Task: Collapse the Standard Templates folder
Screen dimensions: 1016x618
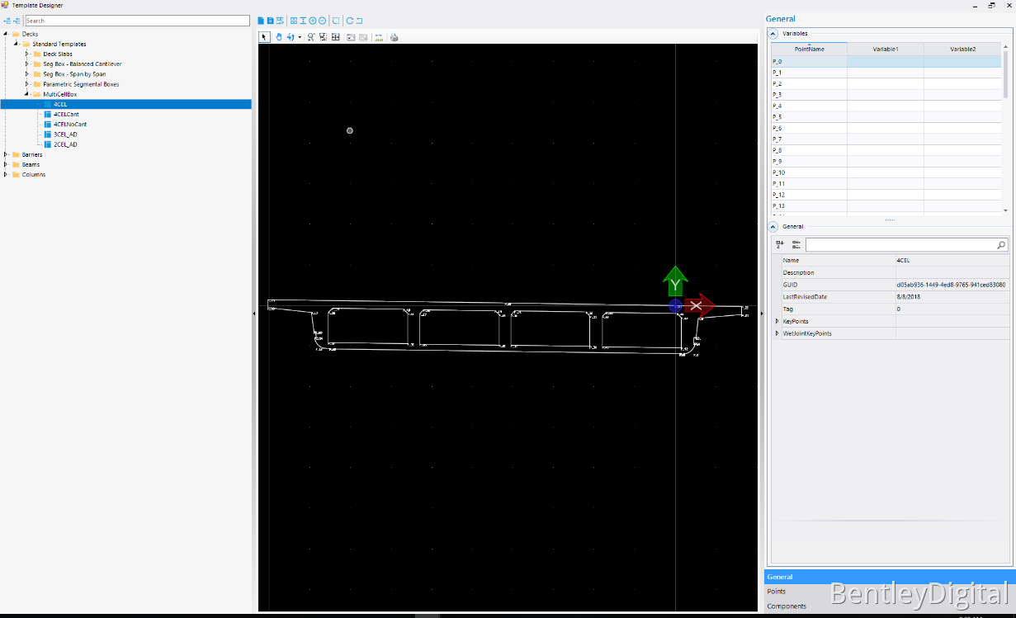Action: 17,44
